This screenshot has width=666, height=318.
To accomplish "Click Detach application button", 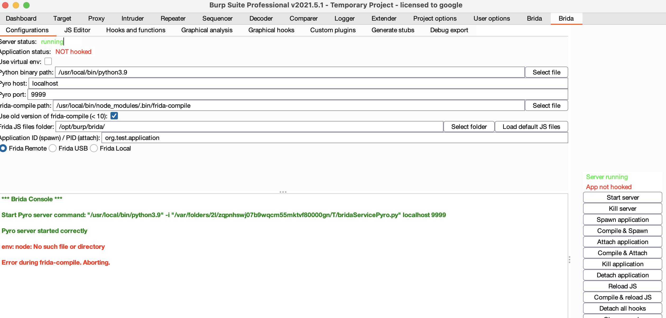I will (x=622, y=275).
